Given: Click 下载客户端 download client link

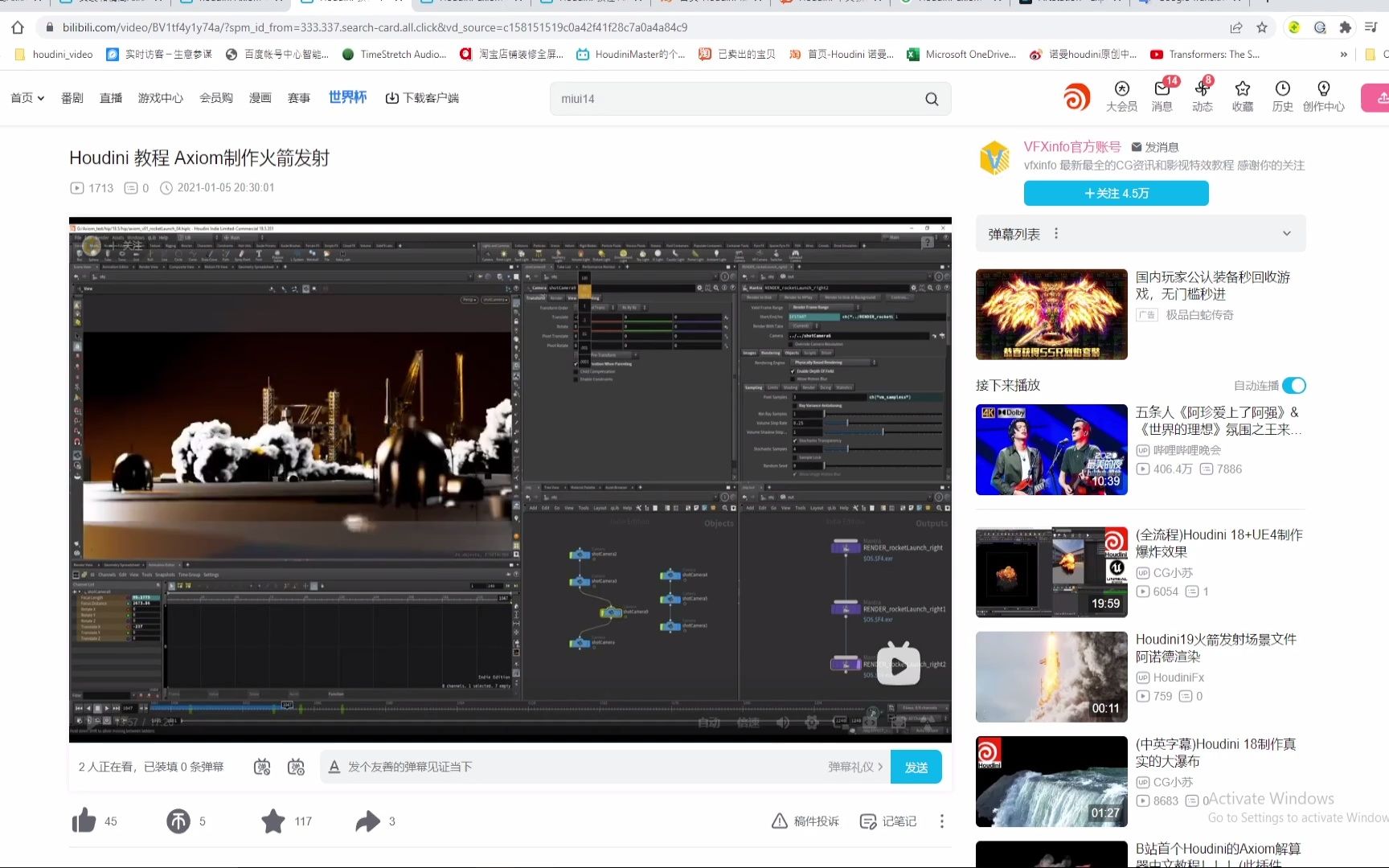Looking at the screenshot, I should coord(422,98).
